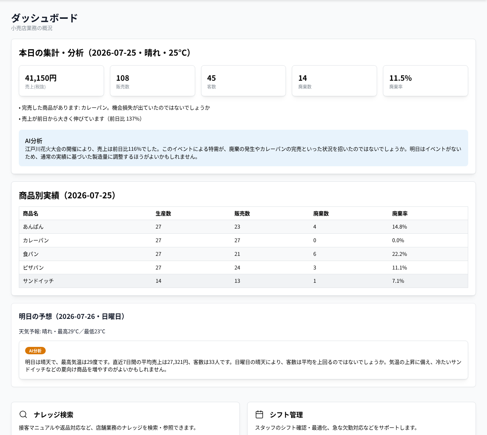Select the カレーパン table row

point(243,240)
